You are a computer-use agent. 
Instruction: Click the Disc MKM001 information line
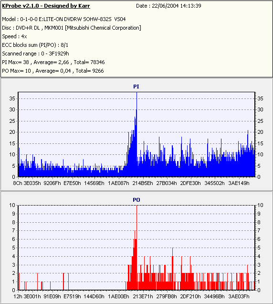pos(72,28)
